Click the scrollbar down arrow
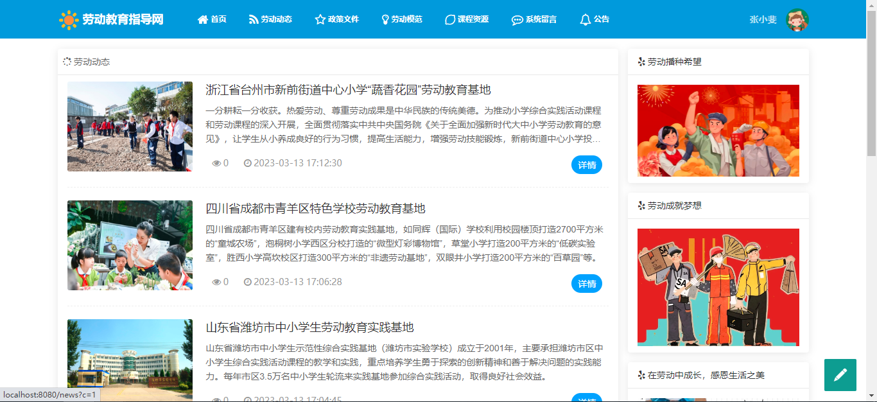Screen dimensions: 877x402 (871, 396)
